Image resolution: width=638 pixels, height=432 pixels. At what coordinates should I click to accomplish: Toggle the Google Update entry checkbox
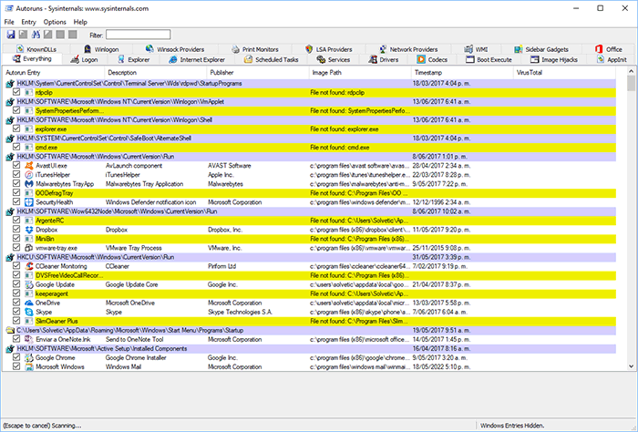click(x=16, y=283)
